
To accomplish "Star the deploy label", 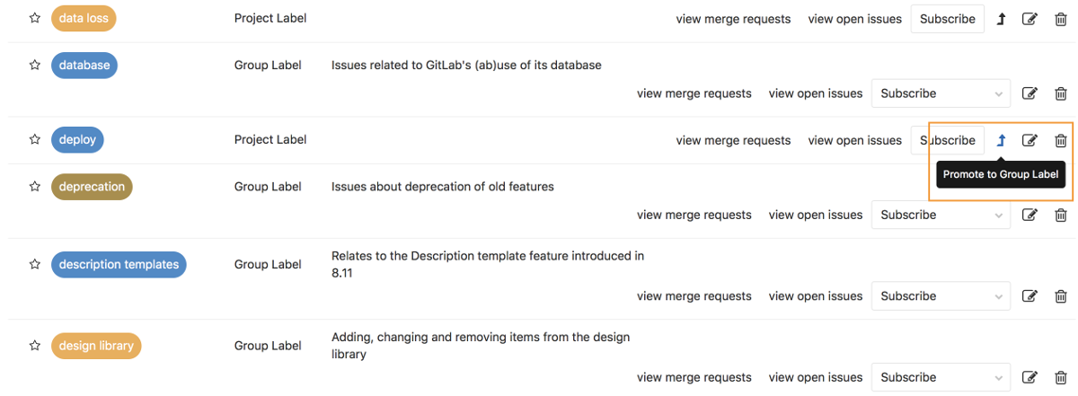I will click(35, 139).
